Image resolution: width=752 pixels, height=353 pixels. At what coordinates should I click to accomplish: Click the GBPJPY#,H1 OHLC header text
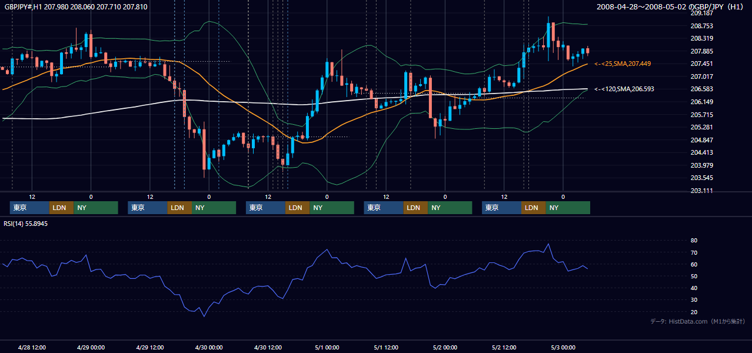click(76, 7)
